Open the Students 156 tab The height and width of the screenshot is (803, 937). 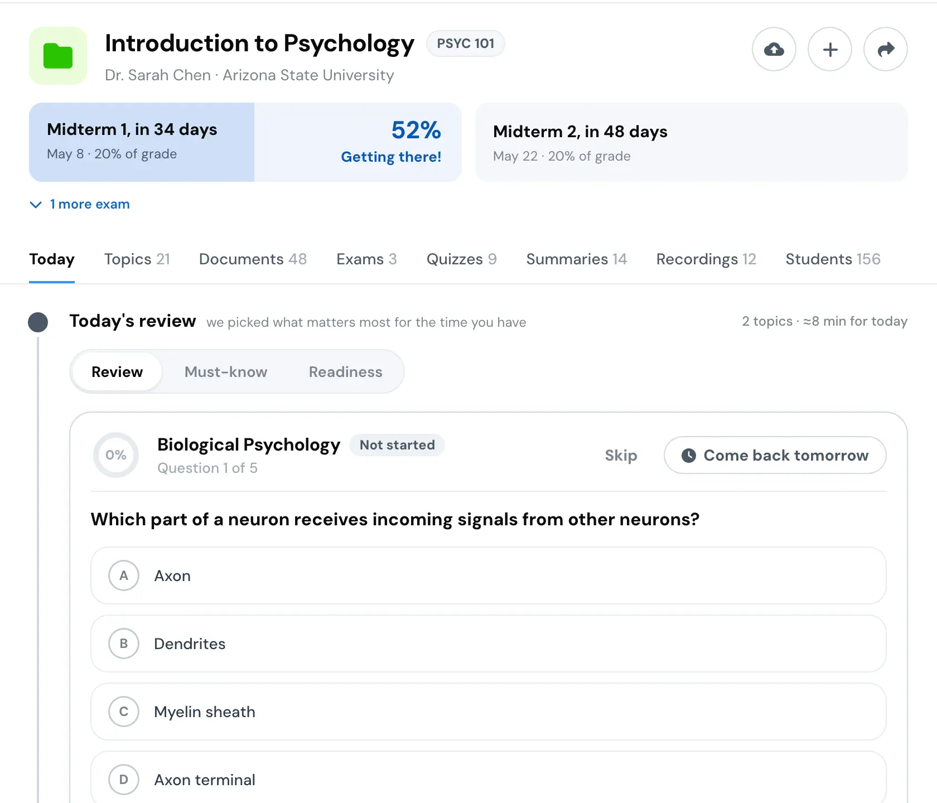click(x=833, y=259)
